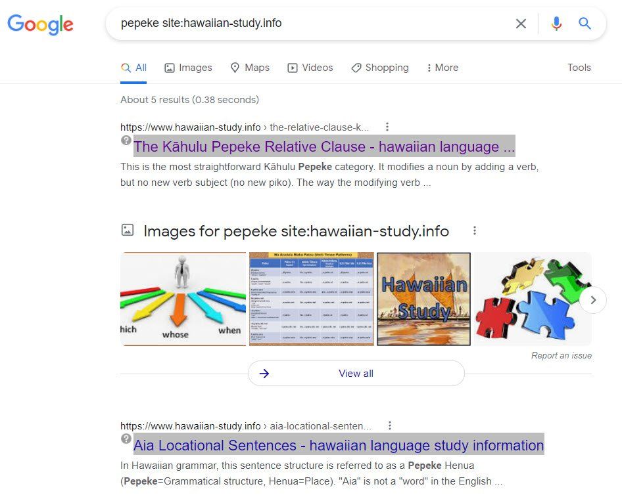Open the Hawaiian Study canoe thumbnail
622x499 pixels.
pos(423,299)
